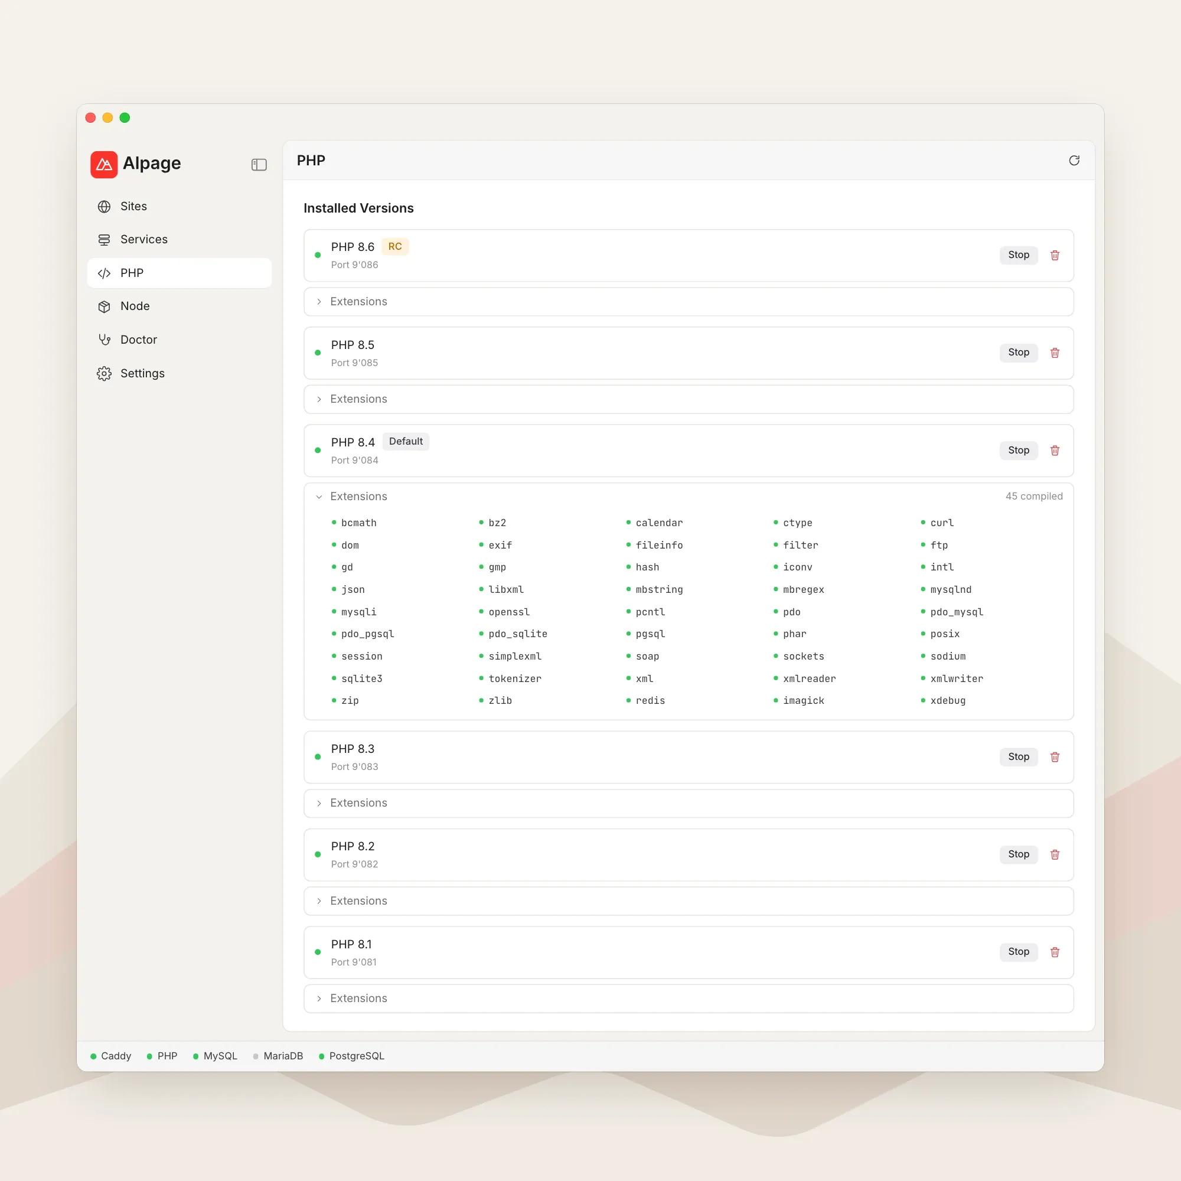This screenshot has height=1181, width=1181.
Task: Collapse the Extensions list under PHP 8.4
Action: [x=689, y=497]
